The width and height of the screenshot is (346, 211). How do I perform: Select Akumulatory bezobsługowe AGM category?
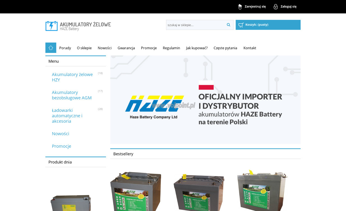pos(72,95)
